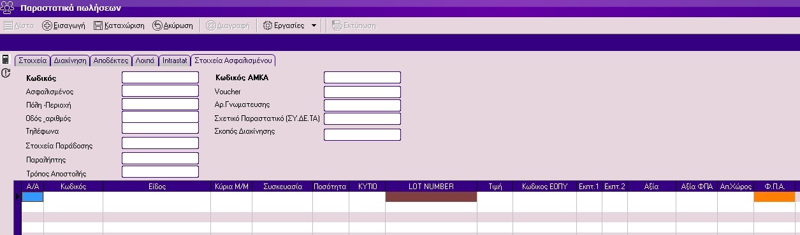
Task: Click the Οδός_αριθμός input field
Action: [160, 118]
